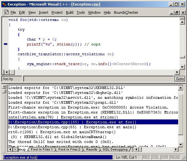Click the editor horizontal scroll thumb
The height and width of the screenshot is (161, 187).
(12, 72)
